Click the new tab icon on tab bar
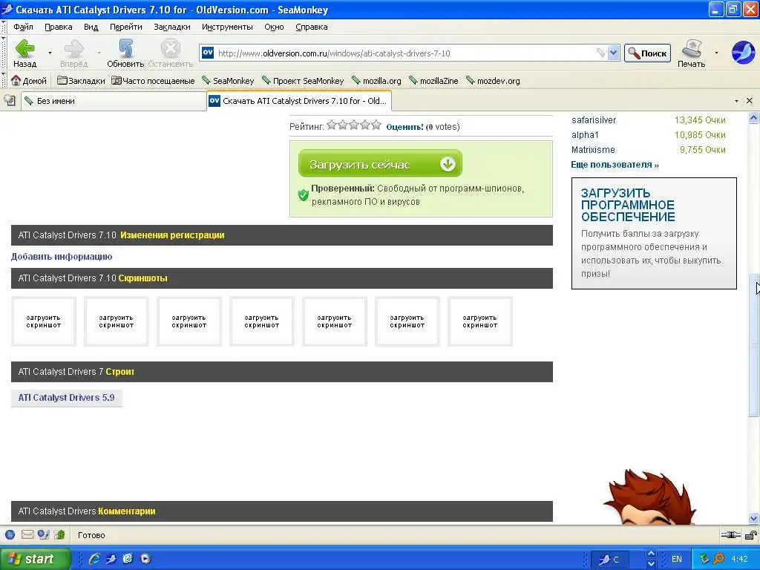This screenshot has height=570, width=760. click(x=10, y=100)
